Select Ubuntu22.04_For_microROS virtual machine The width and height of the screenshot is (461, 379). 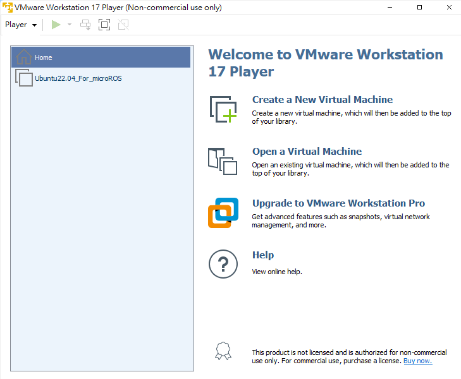point(101,78)
